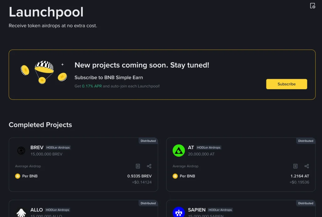Click the '0.9335 BREV' airdrop value
Screen dimensions: 322x217
tap(139, 176)
